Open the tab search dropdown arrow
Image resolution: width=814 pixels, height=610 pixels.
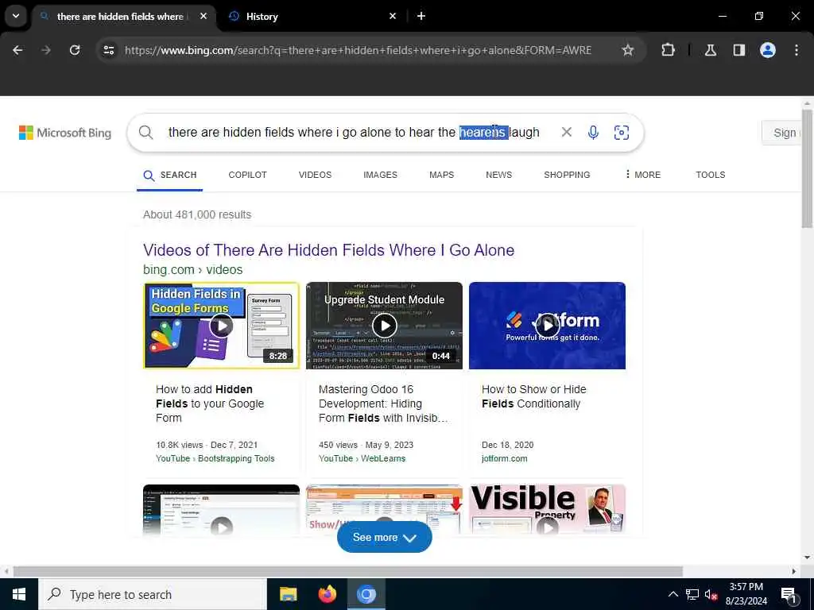(16, 16)
